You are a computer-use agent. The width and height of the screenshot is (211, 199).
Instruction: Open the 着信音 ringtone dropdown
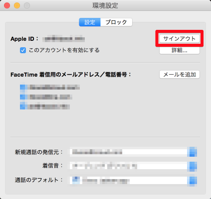(133, 166)
